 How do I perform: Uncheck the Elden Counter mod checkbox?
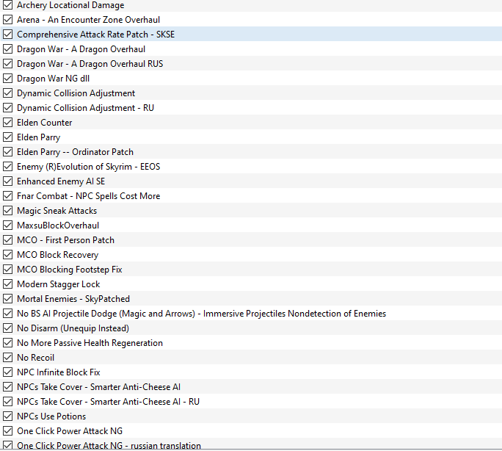pyautogui.click(x=7, y=123)
